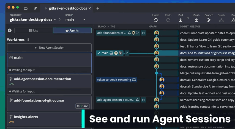Select commit 'docs(ai): Standardize AI terminology'
The width and height of the screenshot is (235, 129).
(x=207, y=86)
